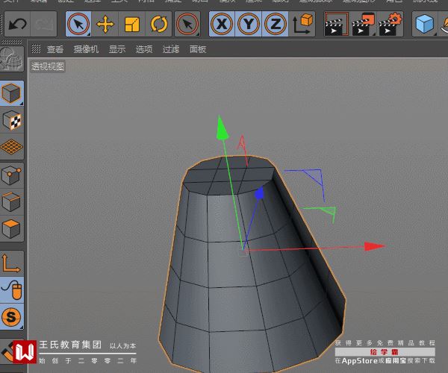The width and height of the screenshot is (448, 373).
Task: Toggle the Tweak mouse mode
Action: [x=12, y=290]
